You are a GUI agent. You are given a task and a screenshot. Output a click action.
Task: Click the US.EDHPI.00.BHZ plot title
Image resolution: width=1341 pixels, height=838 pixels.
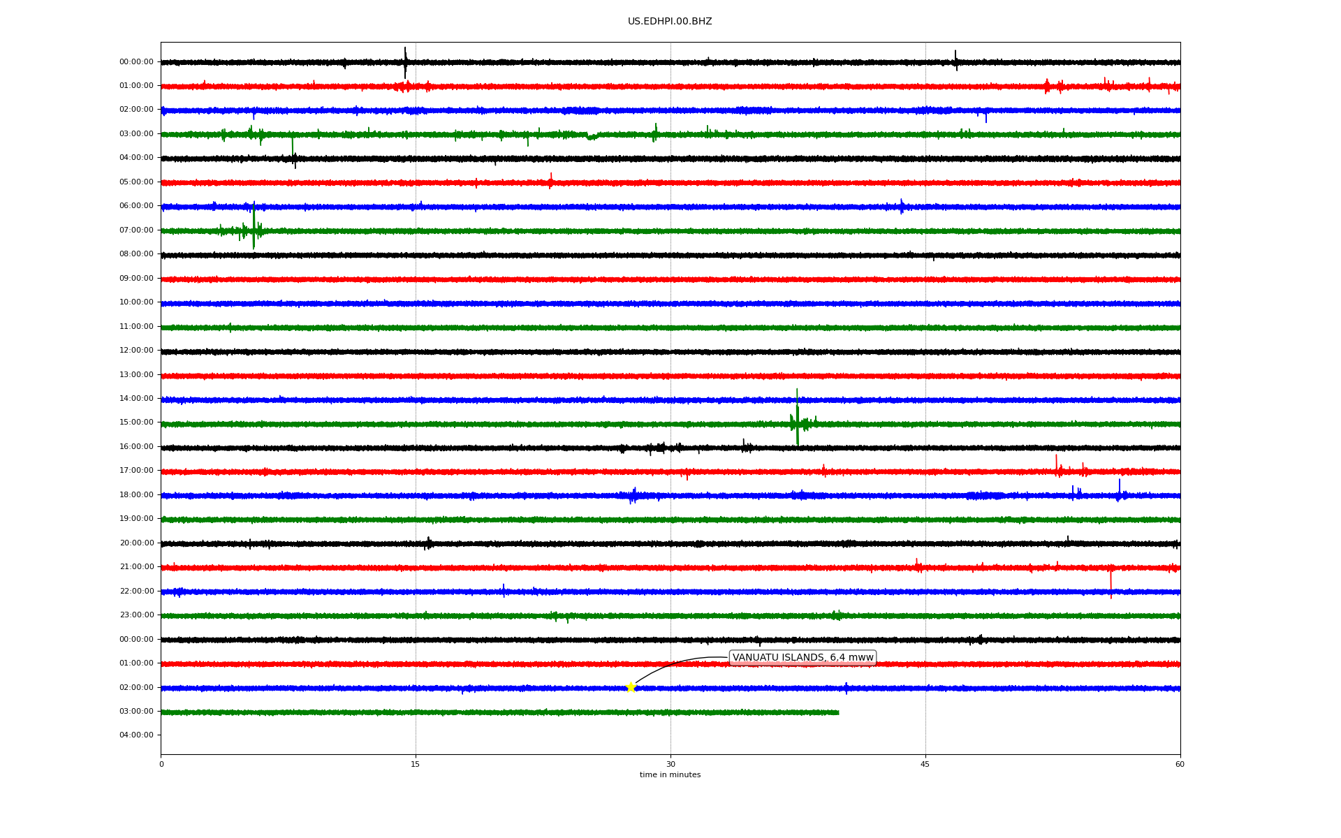click(669, 22)
